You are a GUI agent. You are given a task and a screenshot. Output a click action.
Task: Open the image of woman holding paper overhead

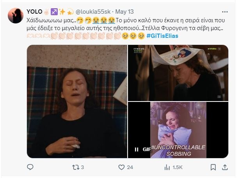178,73
